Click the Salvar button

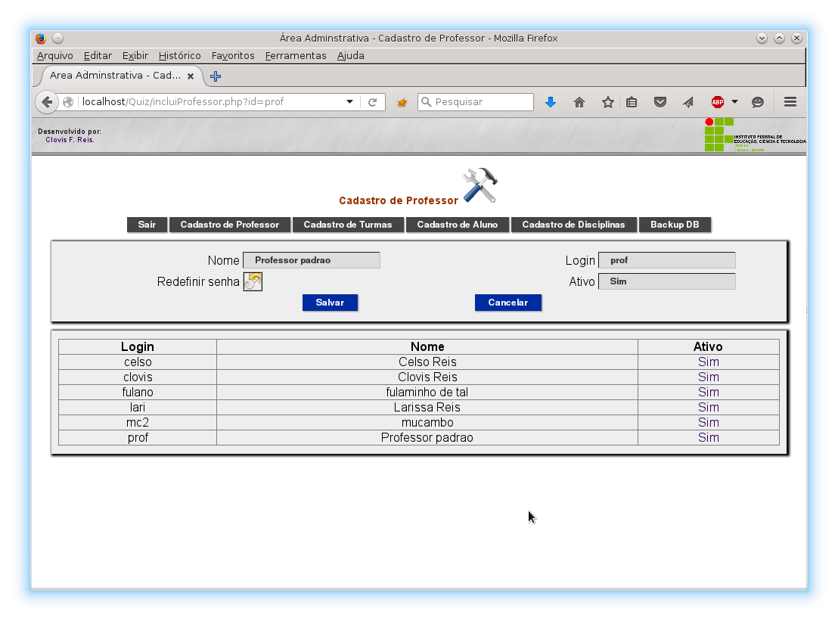(x=330, y=303)
